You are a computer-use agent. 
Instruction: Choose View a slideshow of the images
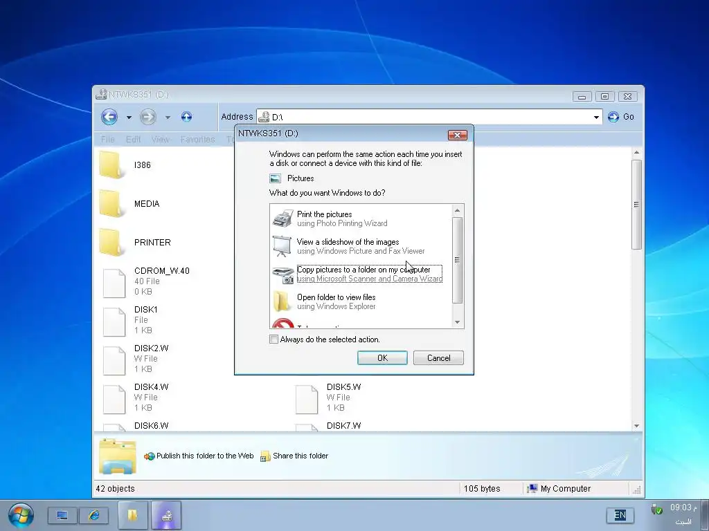[360, 246]
